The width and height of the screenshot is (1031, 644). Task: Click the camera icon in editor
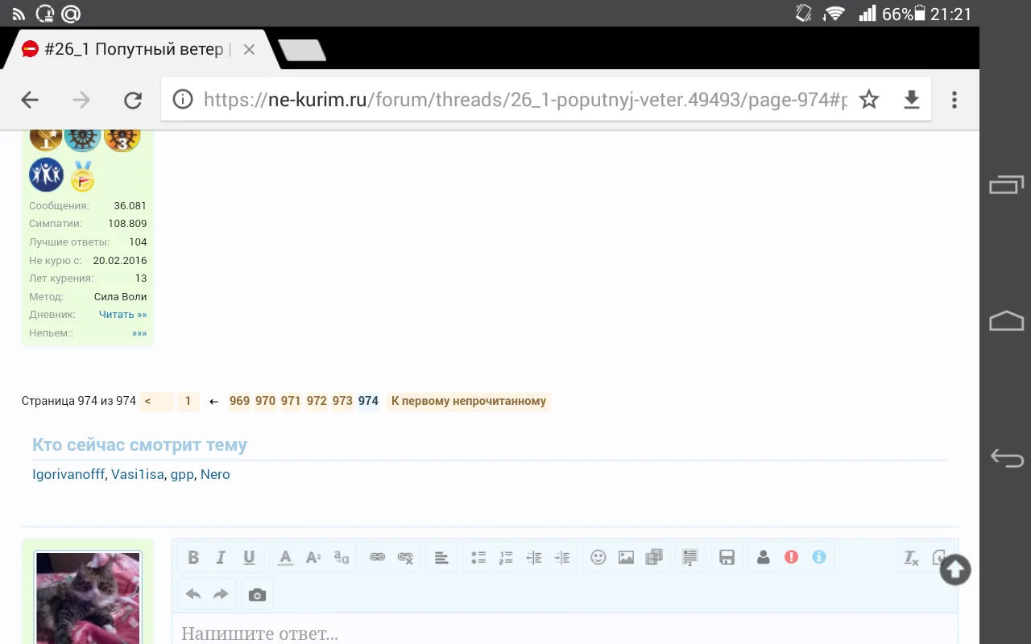(x=257, y=595)
